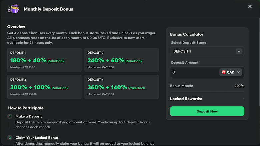Click the Deposit Amount input field
Viewport: 260px width, 146px height.
pyautogui.click(x=195, y=72)
